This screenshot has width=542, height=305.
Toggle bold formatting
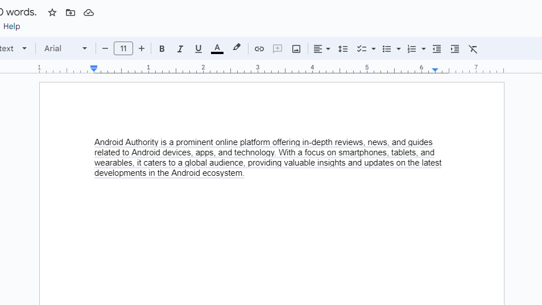(162, 49)
